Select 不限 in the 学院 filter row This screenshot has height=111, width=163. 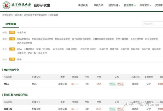[12, 39]
